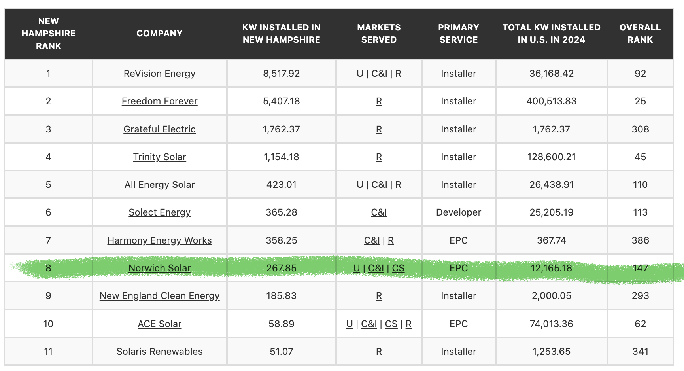
Task: Select the 12,165.18 total kW cell
Action: 552,268
